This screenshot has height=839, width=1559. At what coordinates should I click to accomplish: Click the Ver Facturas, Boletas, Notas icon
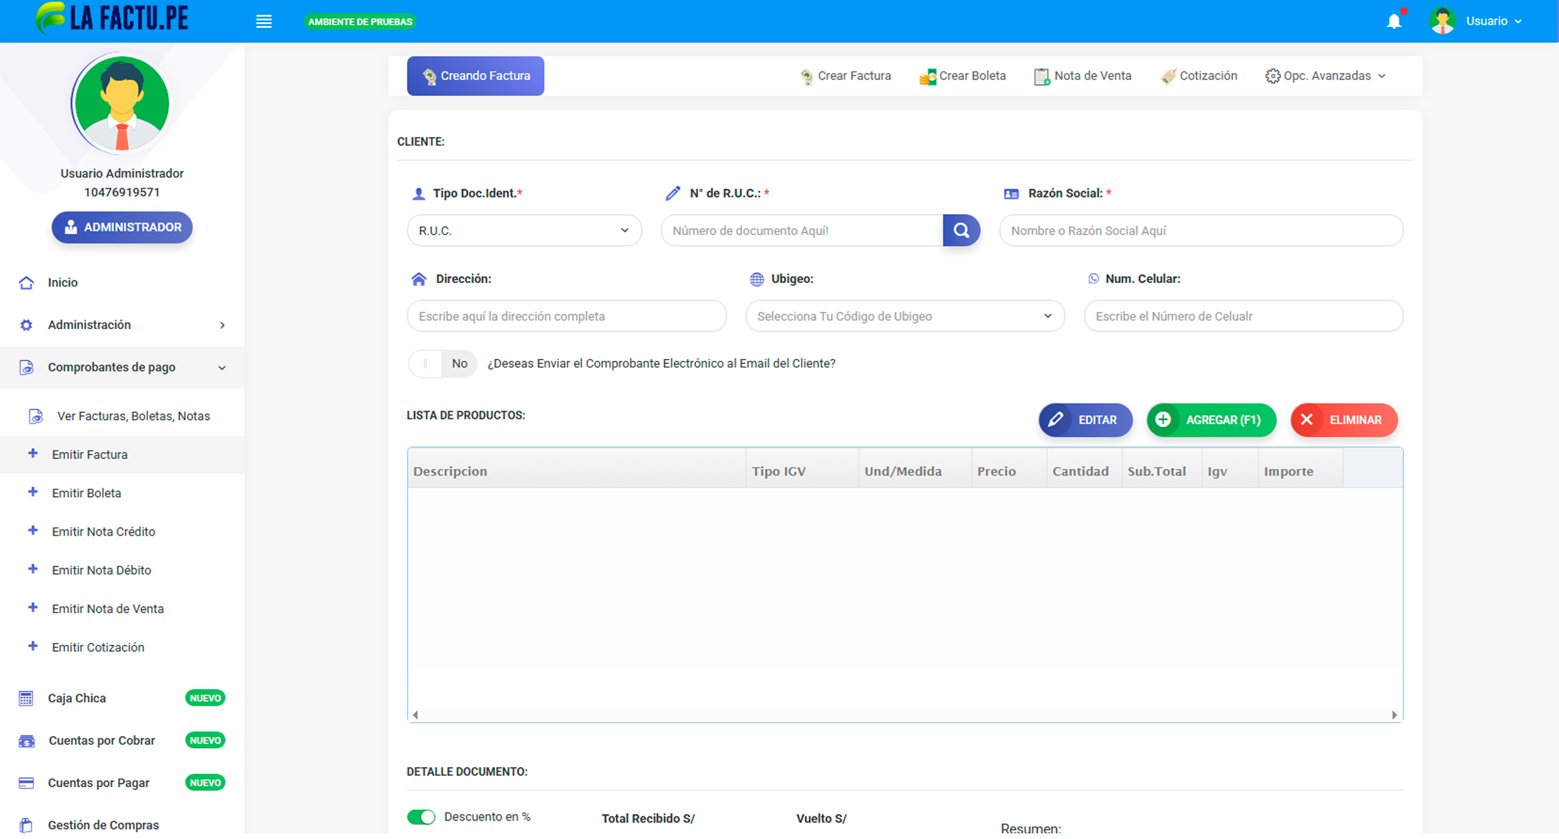(x=36, y=416)
